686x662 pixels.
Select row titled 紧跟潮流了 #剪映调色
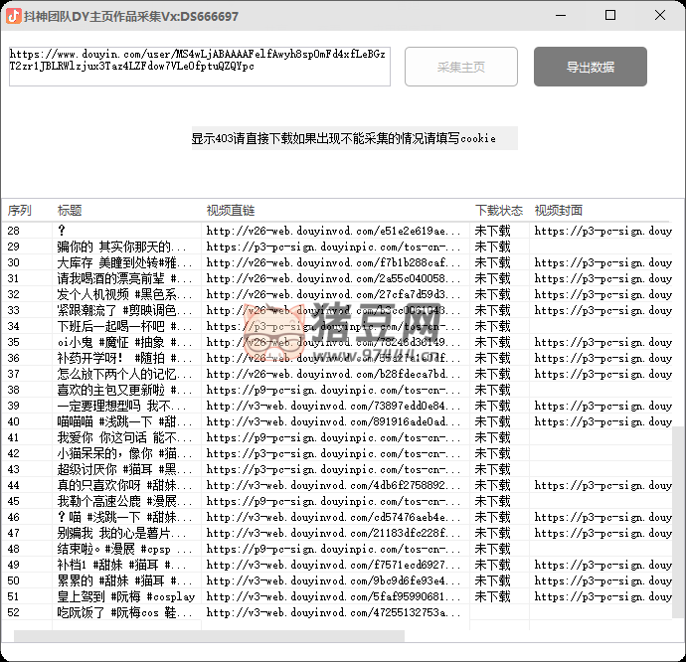pos(336,310)
